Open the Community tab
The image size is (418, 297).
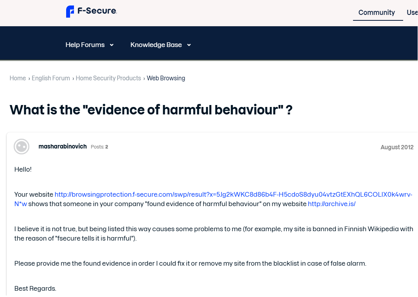(x=377, y=13)
